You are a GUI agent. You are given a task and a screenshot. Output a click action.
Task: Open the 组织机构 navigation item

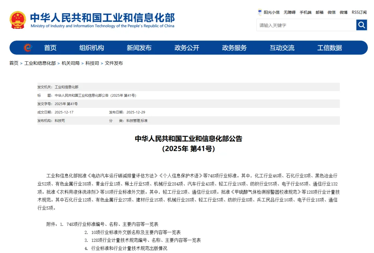coord(91,48)
